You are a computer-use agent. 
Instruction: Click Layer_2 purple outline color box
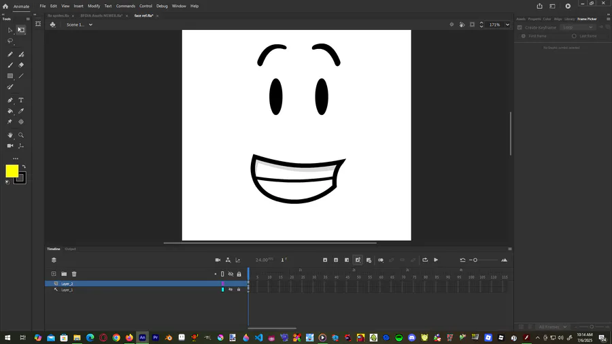click(x=223, y=283)
